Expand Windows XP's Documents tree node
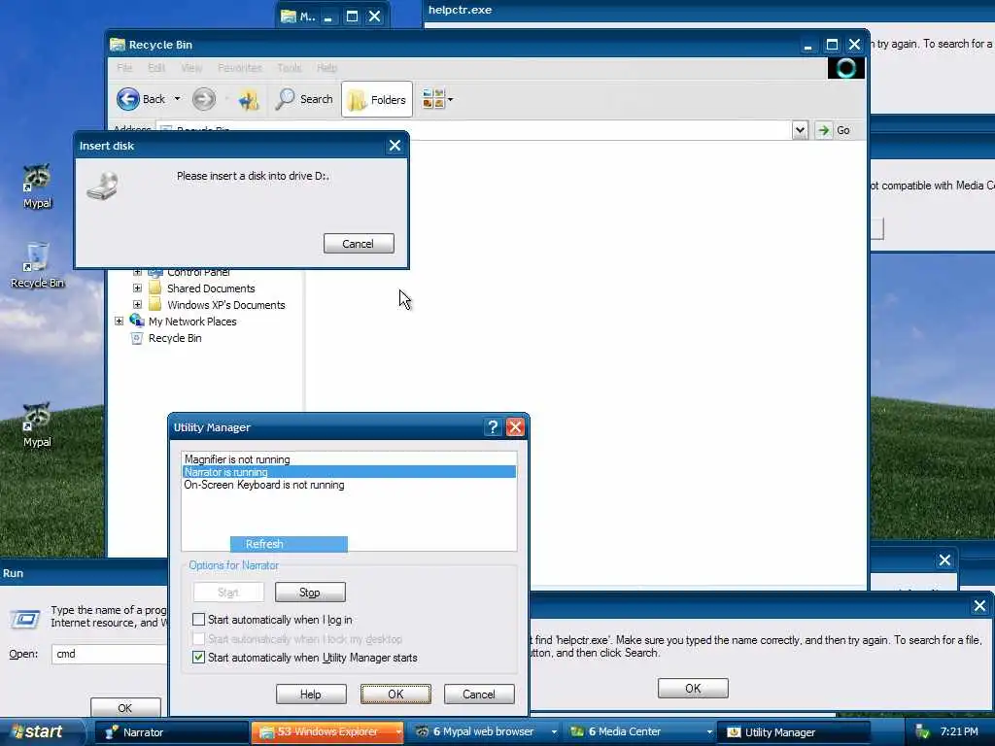Image resolution: width=995 pixels, height=746 pixels. click(x=137, y=304)
